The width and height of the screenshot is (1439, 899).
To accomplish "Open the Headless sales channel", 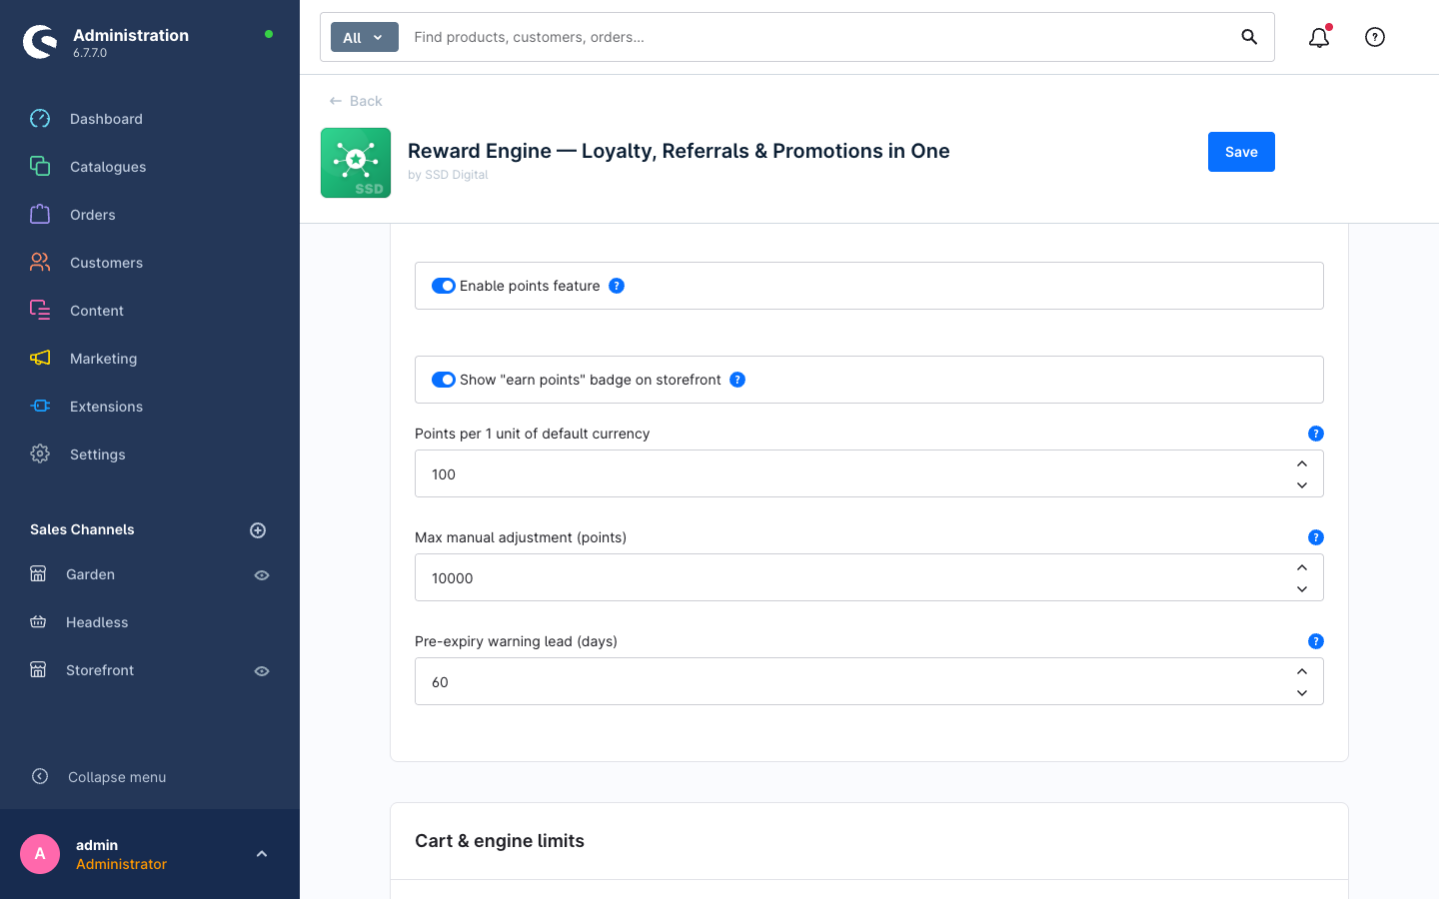I will [97, 622].
